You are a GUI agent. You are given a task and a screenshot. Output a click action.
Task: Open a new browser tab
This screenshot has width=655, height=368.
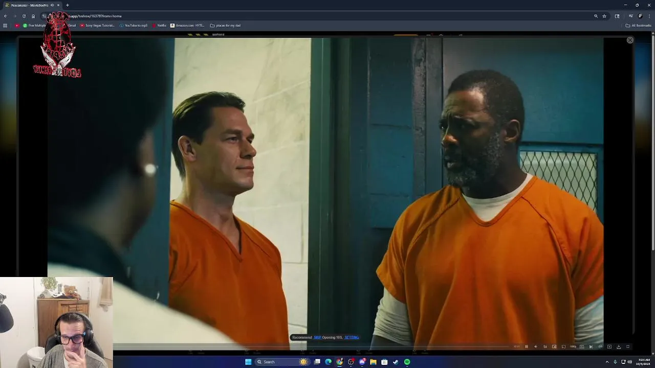click(68, 5)
